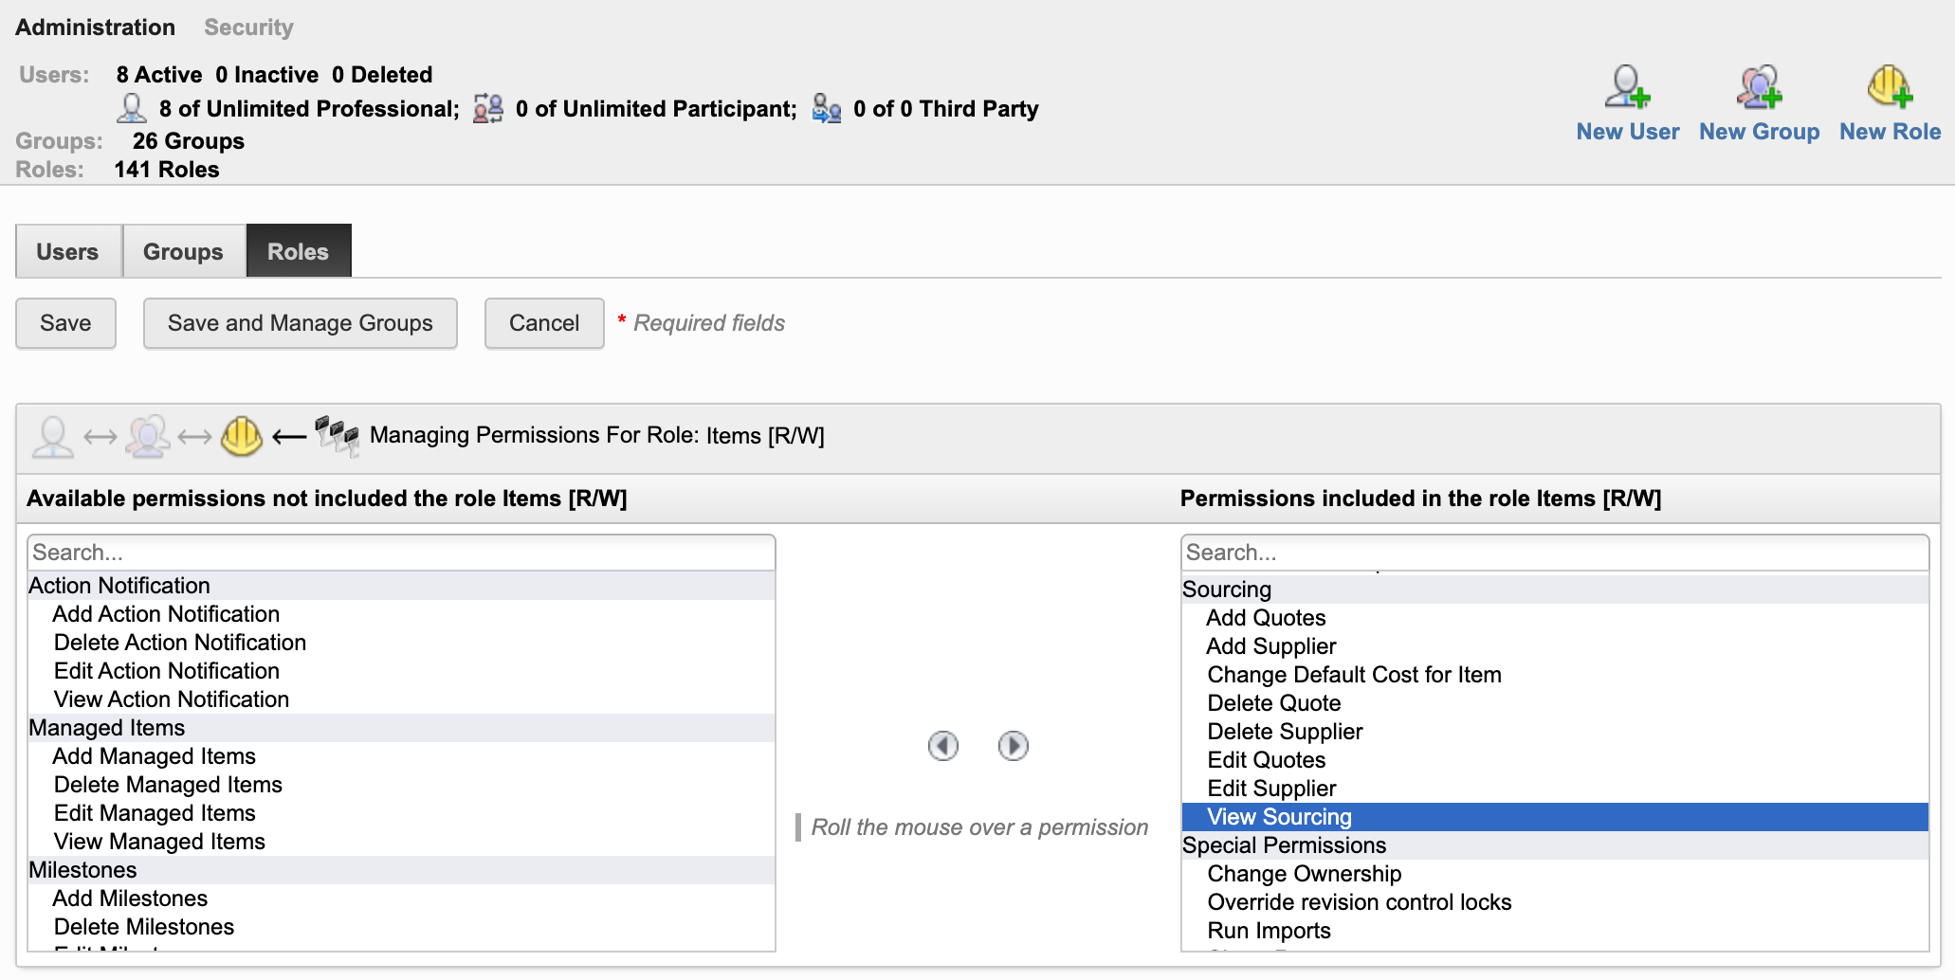Click the yellow hard hat role icon
Image resolution: width=1955 pixels, height=980 pixels.
tap(242, 437)
